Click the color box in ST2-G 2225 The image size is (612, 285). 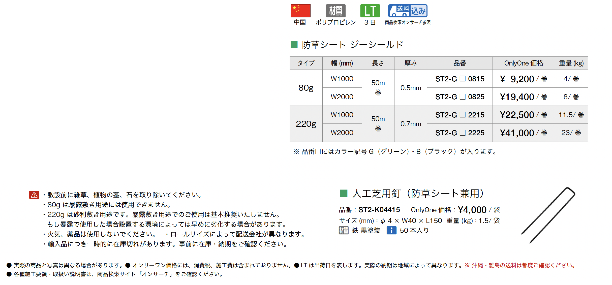click(x=463, y=133)
